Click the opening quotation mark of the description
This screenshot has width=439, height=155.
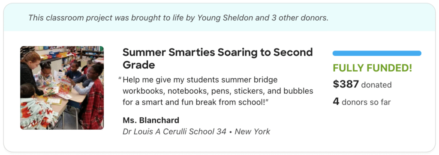coord(120,80)
